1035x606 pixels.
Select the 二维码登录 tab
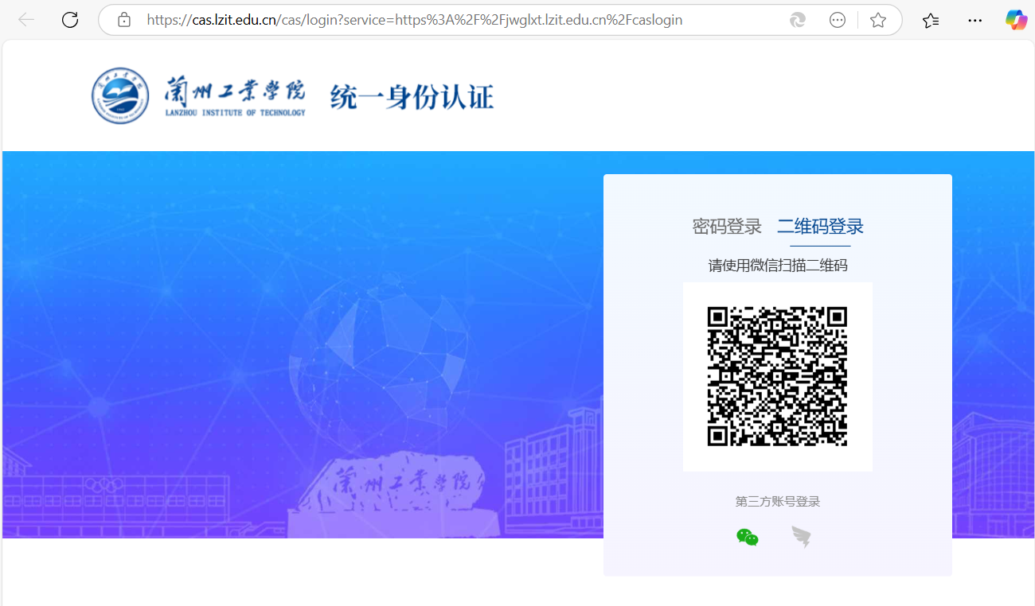(820, 227)
